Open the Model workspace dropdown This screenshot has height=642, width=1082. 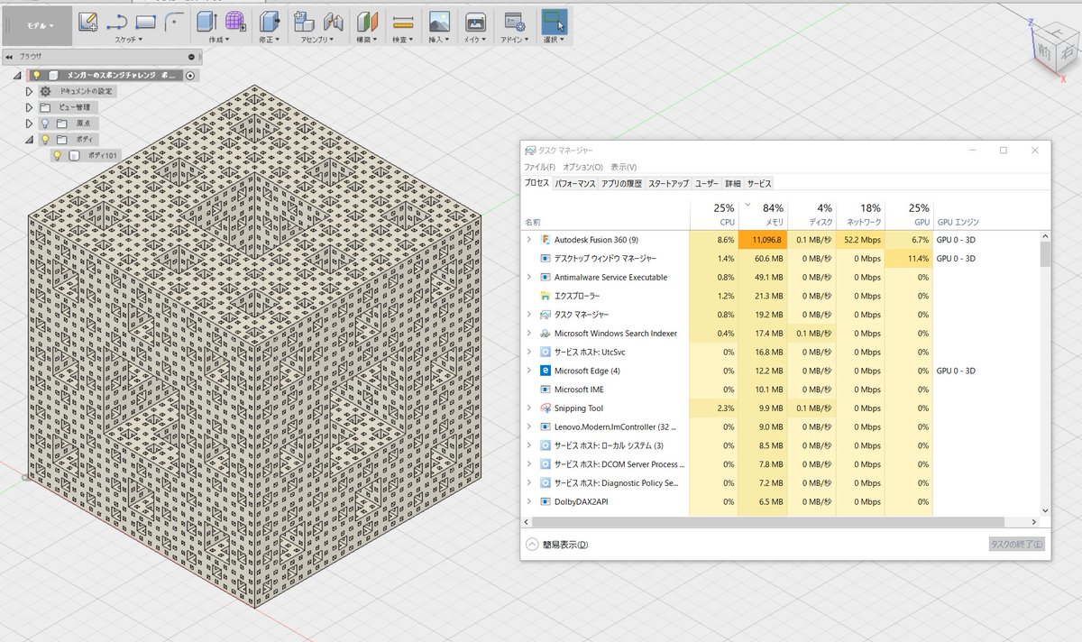point(38,25)
